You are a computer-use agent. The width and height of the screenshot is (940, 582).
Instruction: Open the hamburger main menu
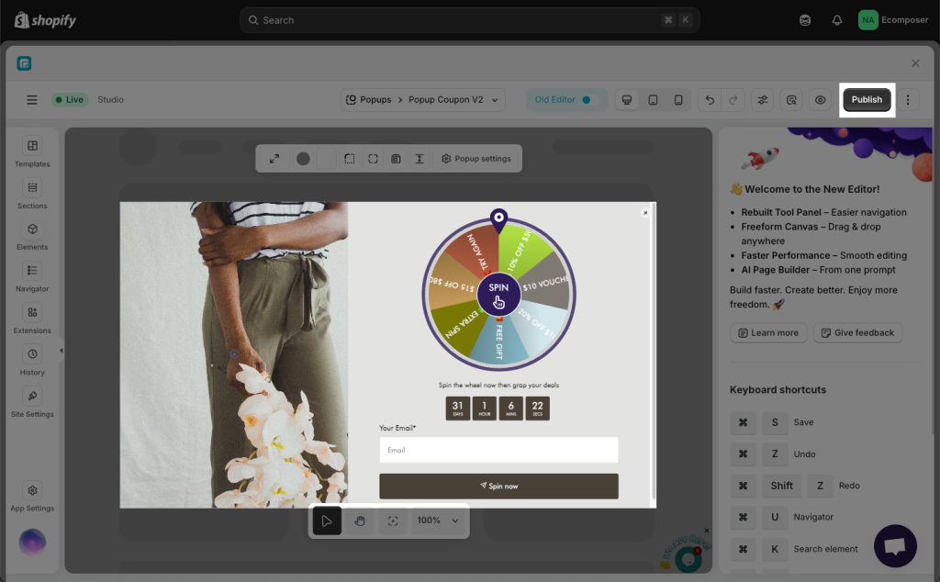click(32, 100)
